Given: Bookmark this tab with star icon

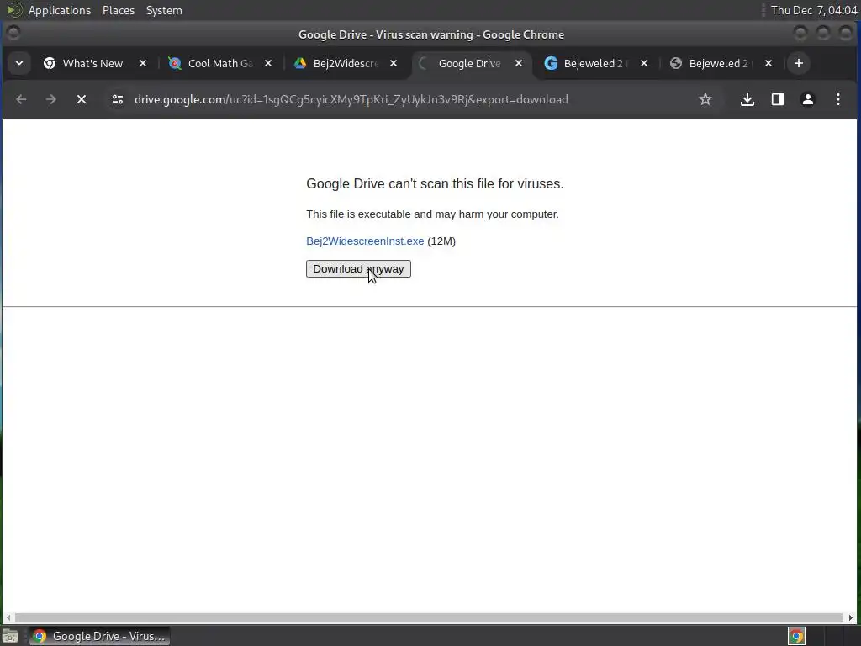Looking at the screenshot, I should [x=705, y=99].
